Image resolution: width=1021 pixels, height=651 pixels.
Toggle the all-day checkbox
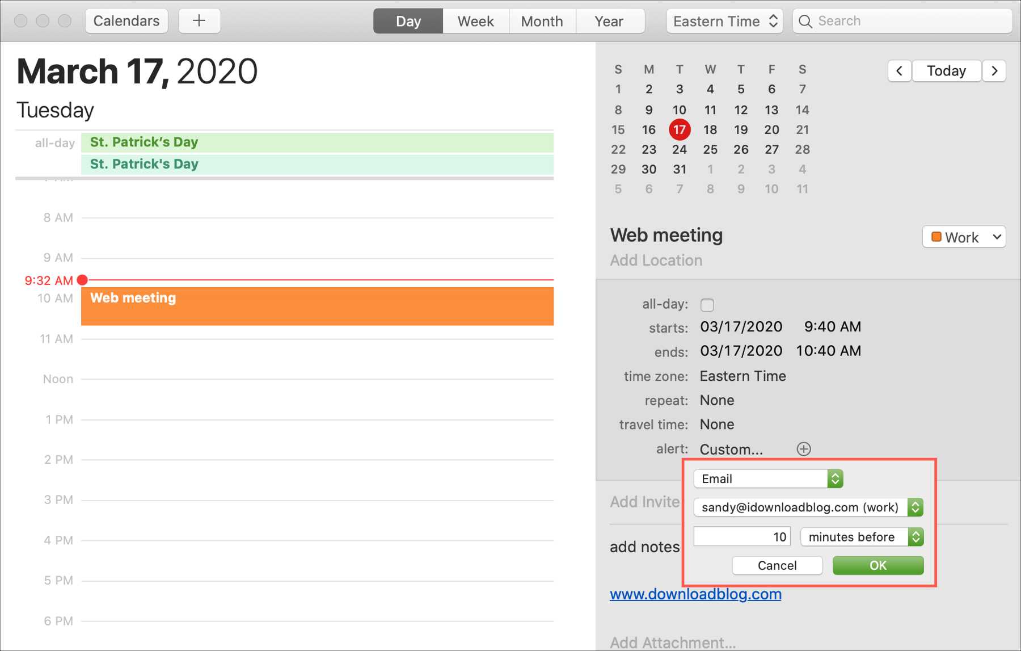click(707, 305)
